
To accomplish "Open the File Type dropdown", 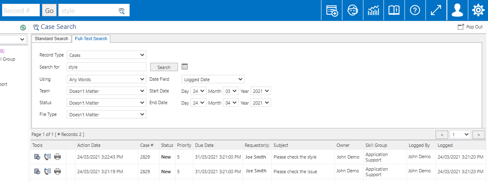I will [107, 114].
